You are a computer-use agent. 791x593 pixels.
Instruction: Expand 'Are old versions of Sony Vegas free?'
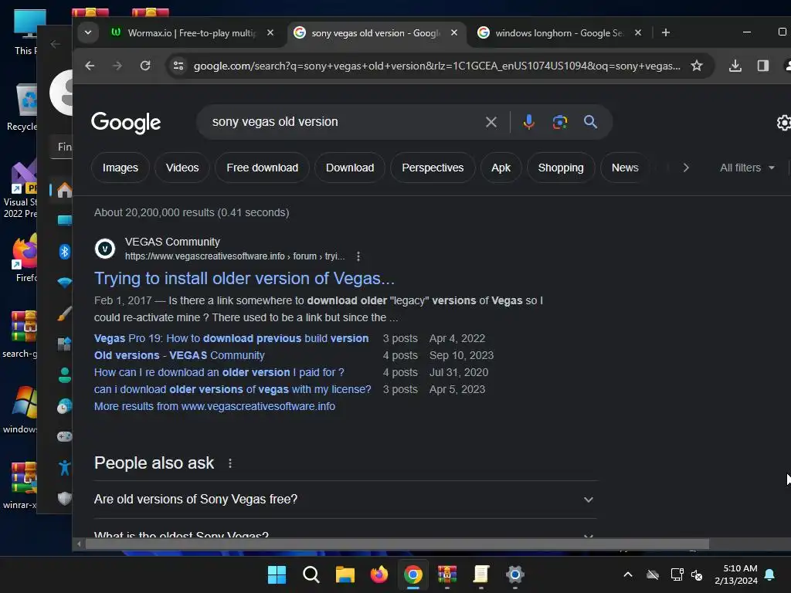345,500
